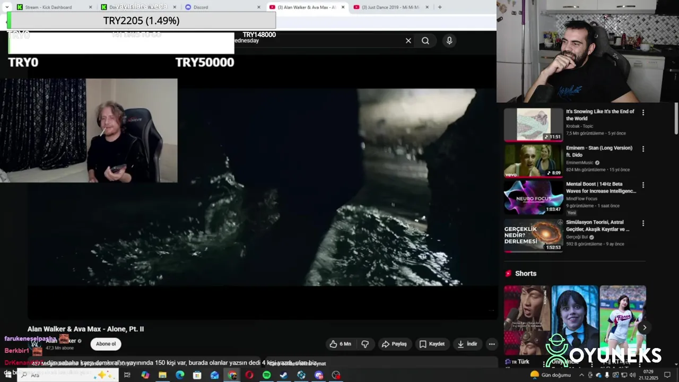Image resolution: width=679 pixels, height=382 pixels.
Task: Open the Mental Boost 14Hz Beta title
Action: (600, 187)
